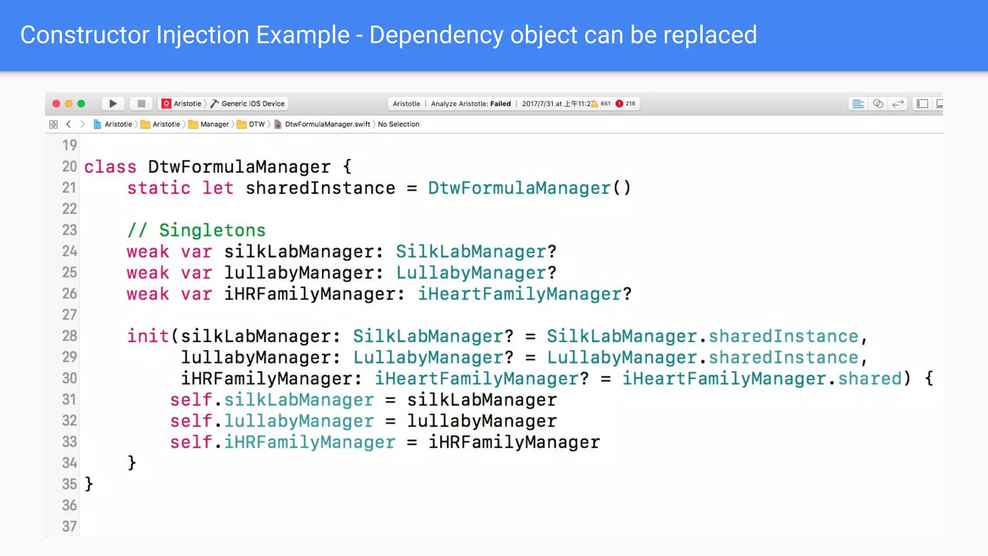Select the standard editor icon
The height and width of the screenshot is (556, 988).
pyautogui.click(x=858, y=103)
